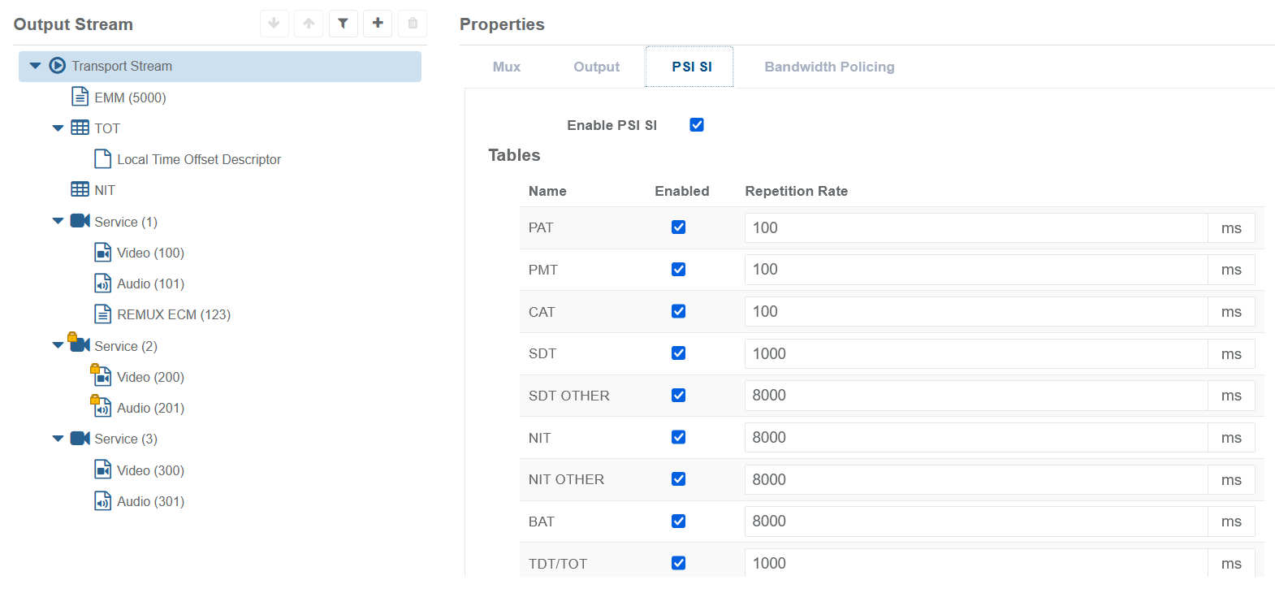Toggle the SDT OTHER enabled checkbox
The image size is (1275, 593).
678,396
